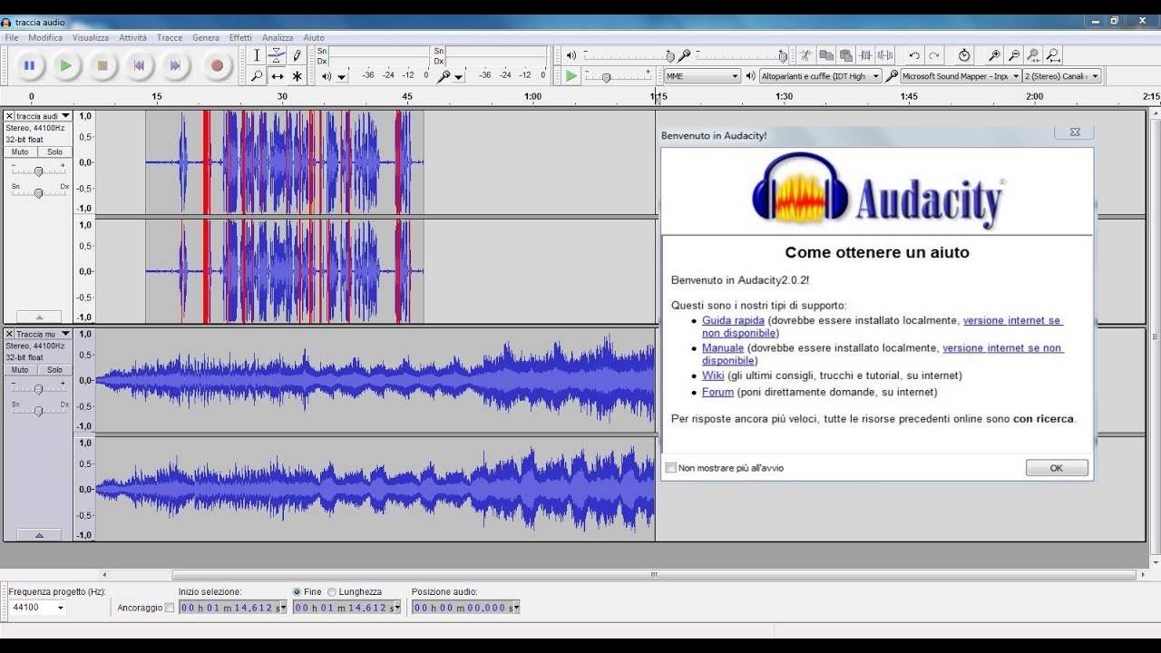Image resolution: width=1161 pixels, height=653 pixels.
Task: Open the Wiki link
Action: [713, 375]
